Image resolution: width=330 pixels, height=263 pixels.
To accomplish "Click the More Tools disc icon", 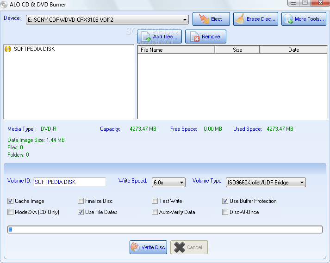I will tap(288, 19).
